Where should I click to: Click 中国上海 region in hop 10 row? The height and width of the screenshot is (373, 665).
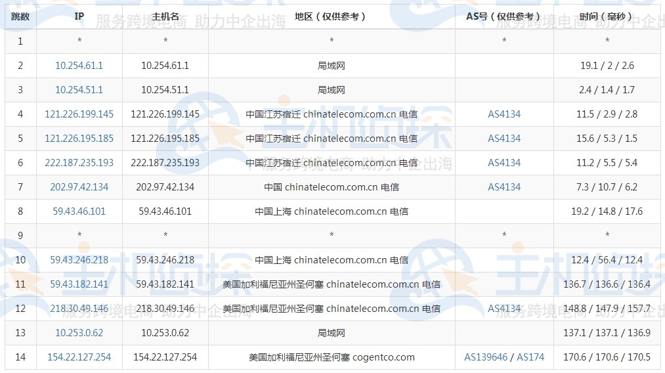(332, 259)
